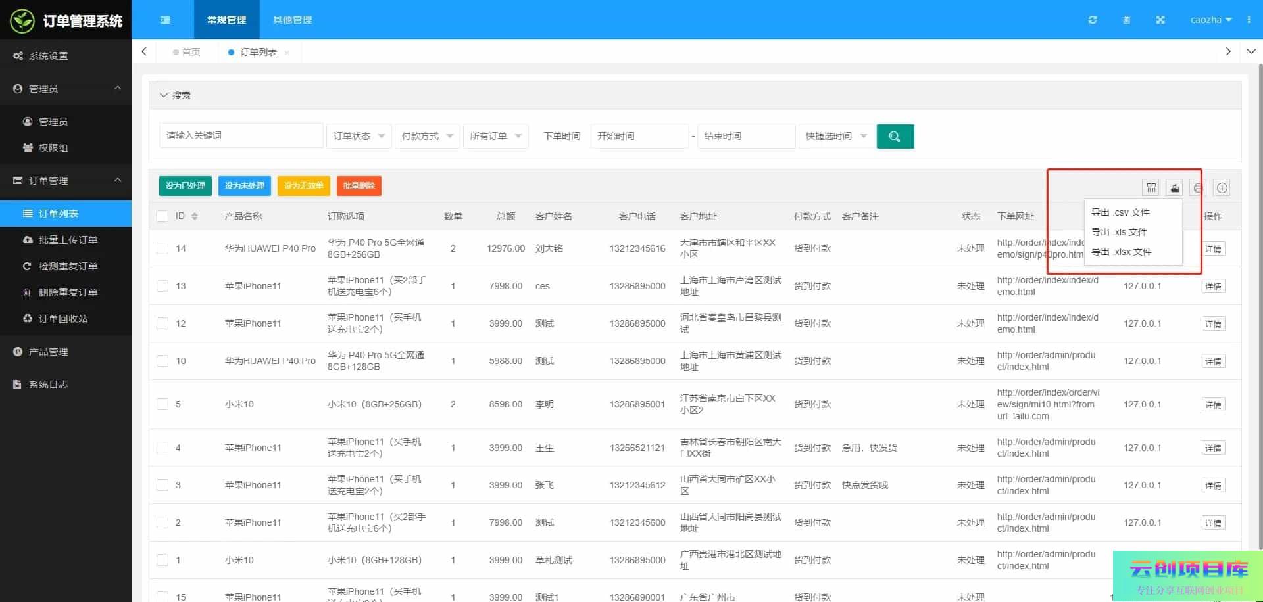Screen dimensions: 1263x602
Task: Select the checkbox for order ID 5
Action: click(162, 404)
